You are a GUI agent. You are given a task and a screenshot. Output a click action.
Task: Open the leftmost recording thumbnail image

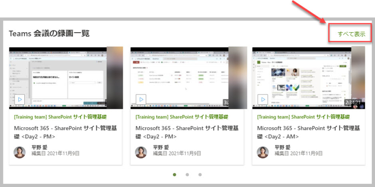(x=66, y=78)
